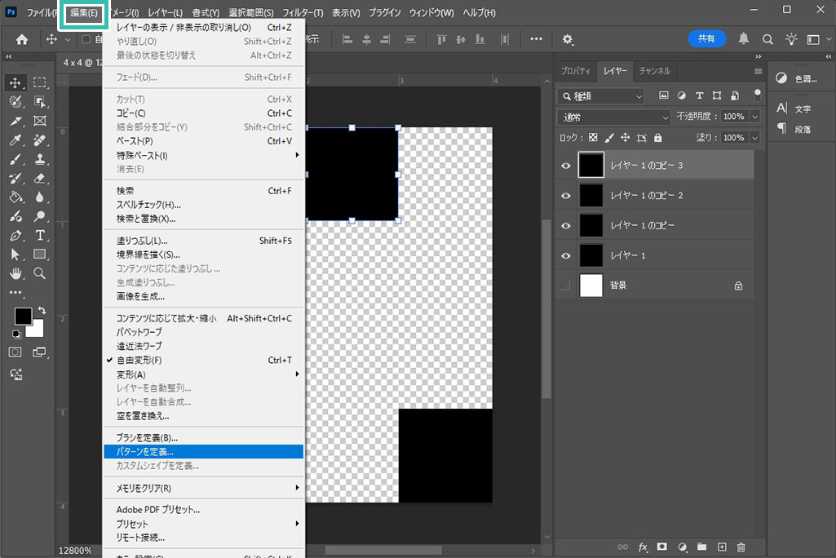
Task: Switch to the プロパティ tab
Action: click(575, 70)
